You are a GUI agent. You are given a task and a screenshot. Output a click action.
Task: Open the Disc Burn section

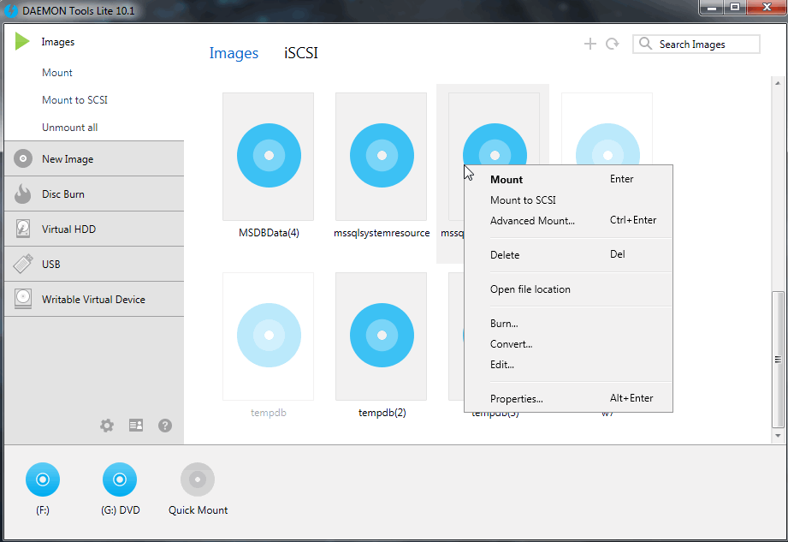pos(94,194)
